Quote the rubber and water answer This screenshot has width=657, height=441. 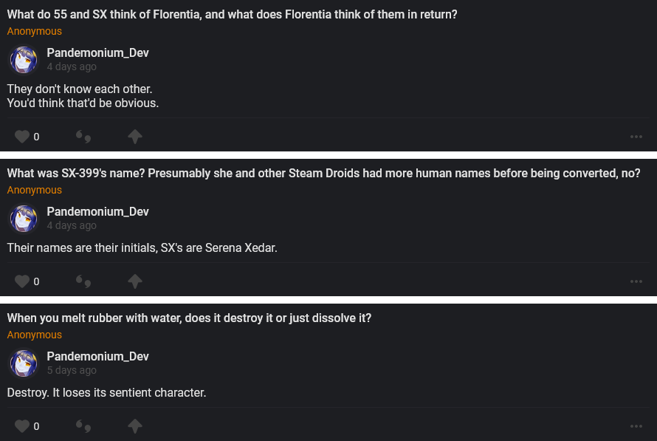pyautogui.click(x=83, y=426)
